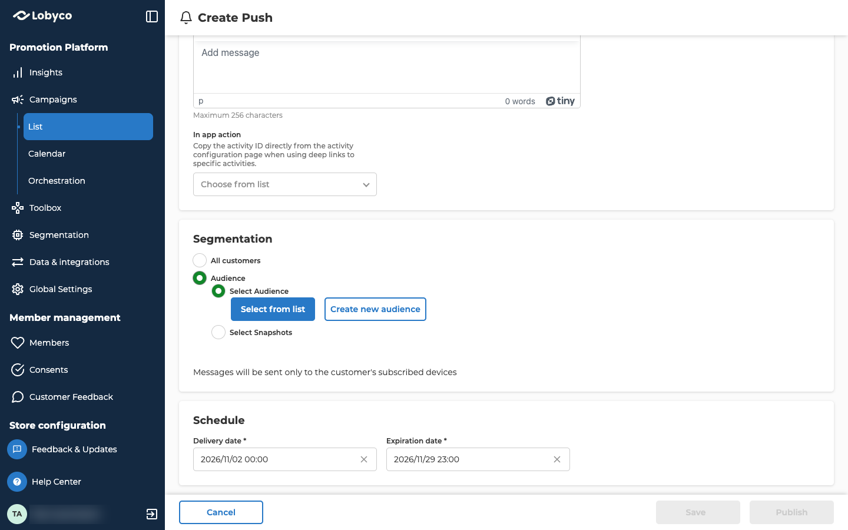Open the Help Center link
The image size is (848, 530).
pyautogui.click(x=57, y=482)
